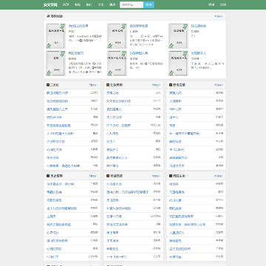Open the first navigation menu item after the logo
Screen dimensions: 266x266
pos(66,4)
